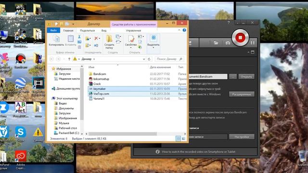Image resolution: width=308 pixels, height=173 pixels.
Task: Go back using the Explorer back arrow
Action: point(51,59)
